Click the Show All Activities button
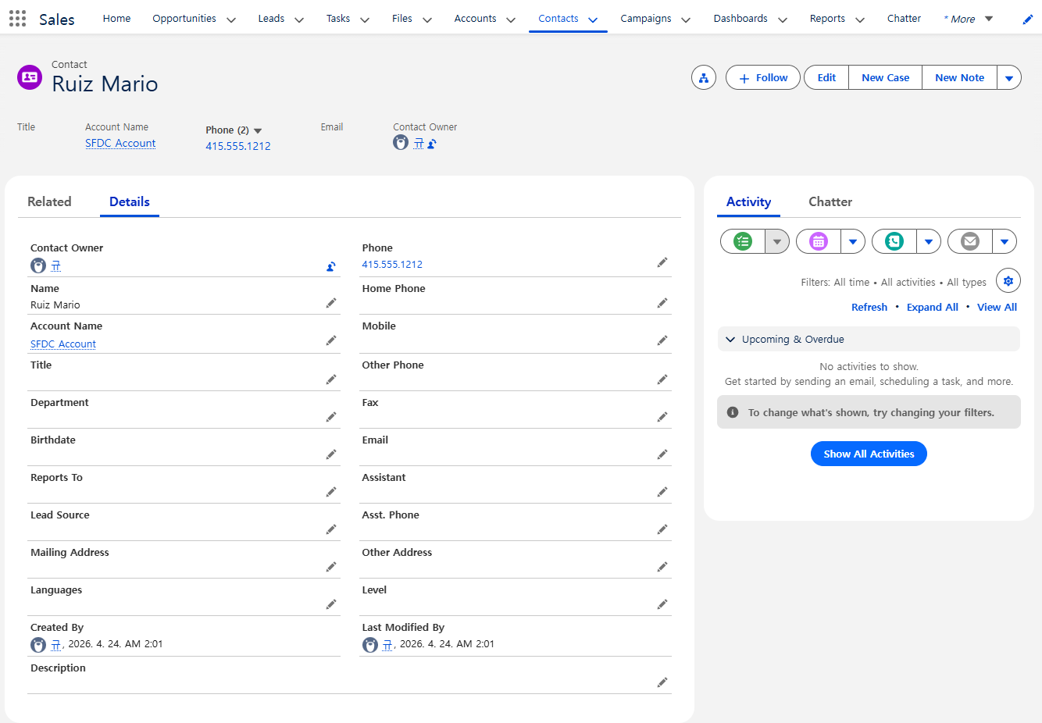Viewport: 1042px width, 723px height. click(868, 454)
